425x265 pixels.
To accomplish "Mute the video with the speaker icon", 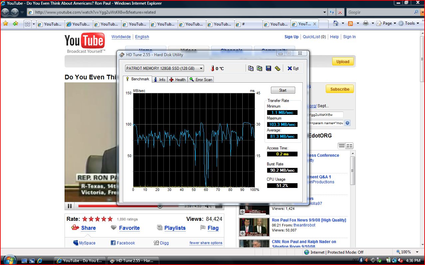I will pos(208,206).
